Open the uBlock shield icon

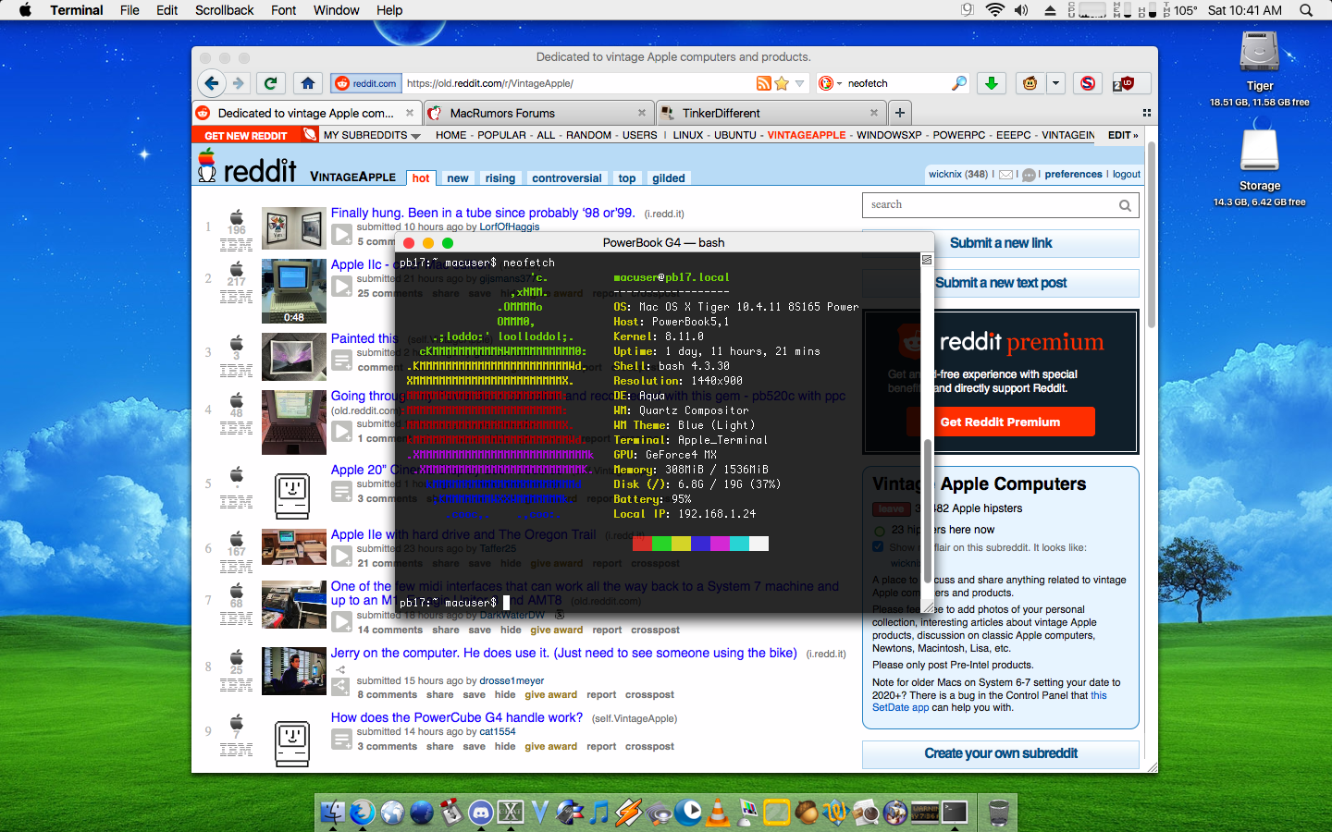coord(1128,83)
